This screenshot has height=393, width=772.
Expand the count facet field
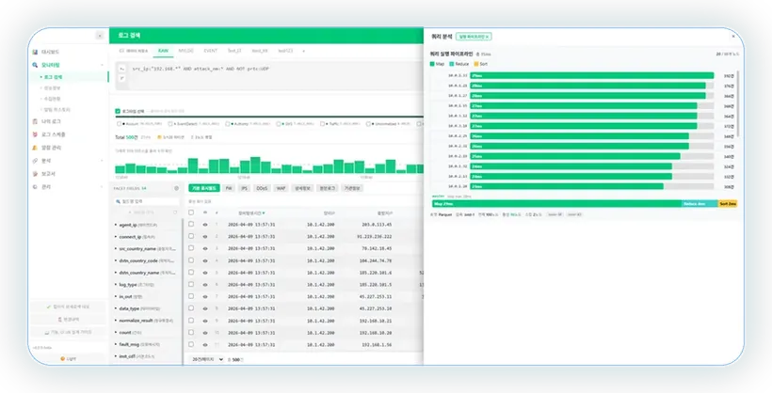point(116,333)
